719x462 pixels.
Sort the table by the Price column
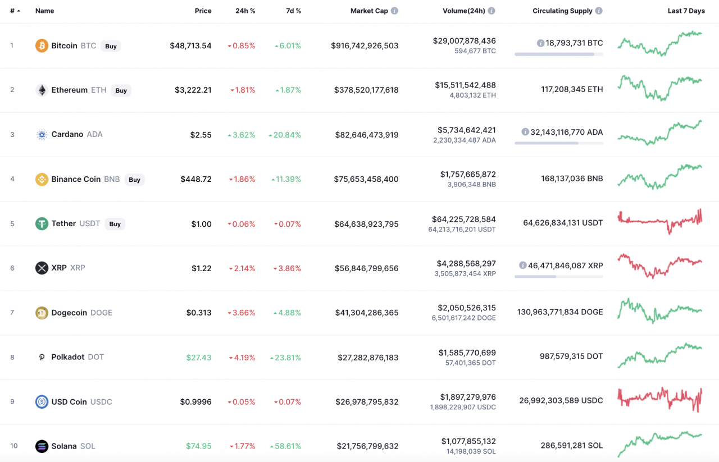click(x=203, y=11)
